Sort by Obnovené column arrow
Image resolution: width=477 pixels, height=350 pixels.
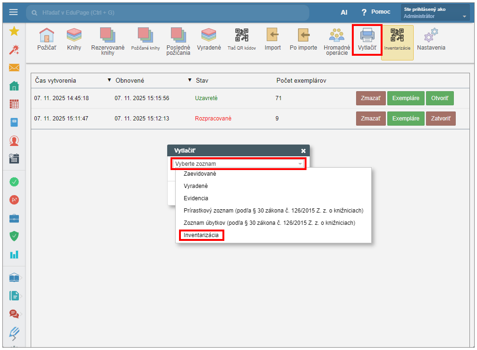pos(110,80)
